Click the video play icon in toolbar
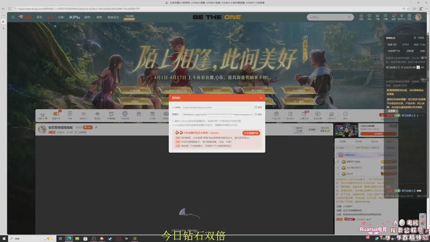 318,115
